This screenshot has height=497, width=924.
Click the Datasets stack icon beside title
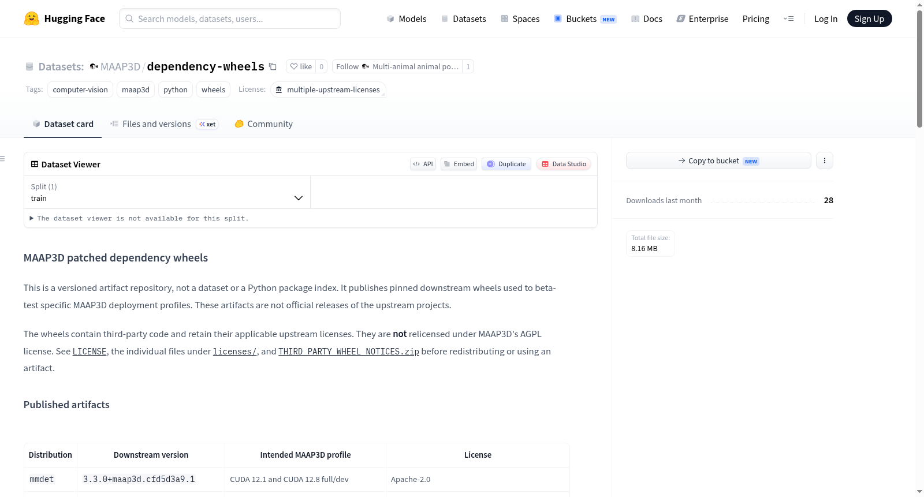[29, 67]
